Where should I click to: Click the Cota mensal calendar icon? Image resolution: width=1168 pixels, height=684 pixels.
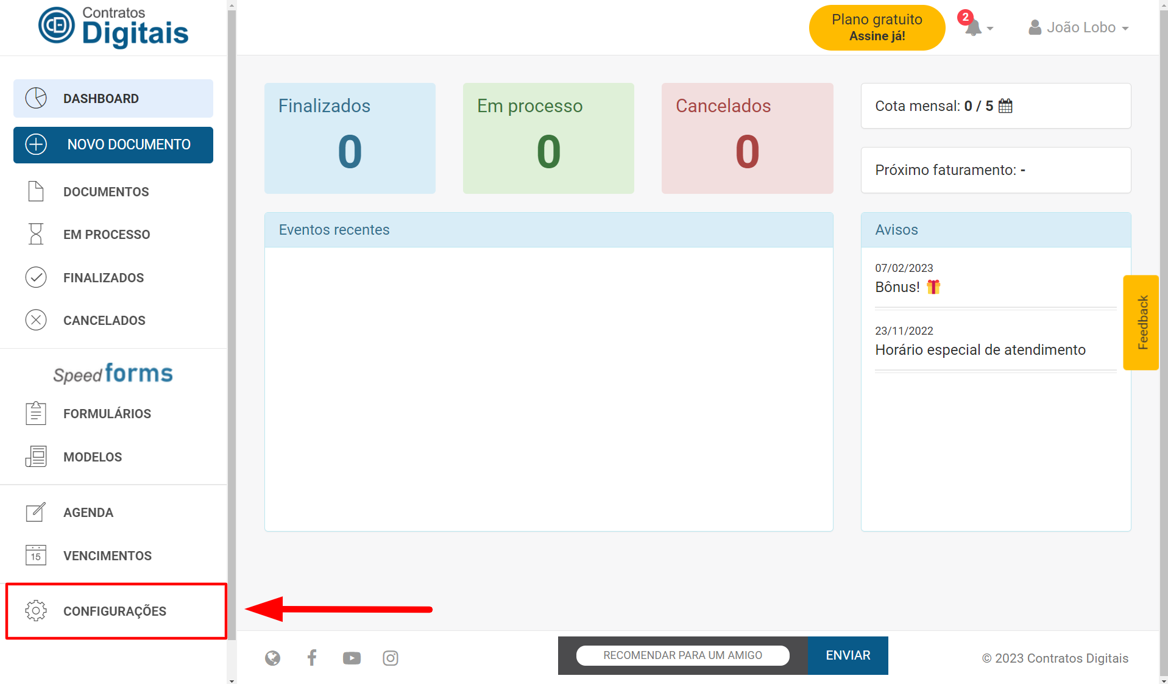click(1005, 106)
